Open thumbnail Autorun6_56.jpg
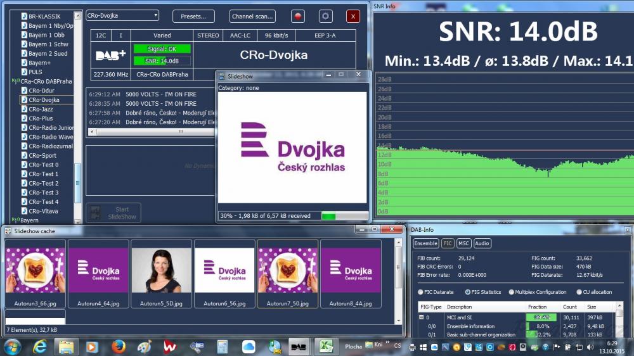This screenshot has width=634, height=356. point(224,274)
